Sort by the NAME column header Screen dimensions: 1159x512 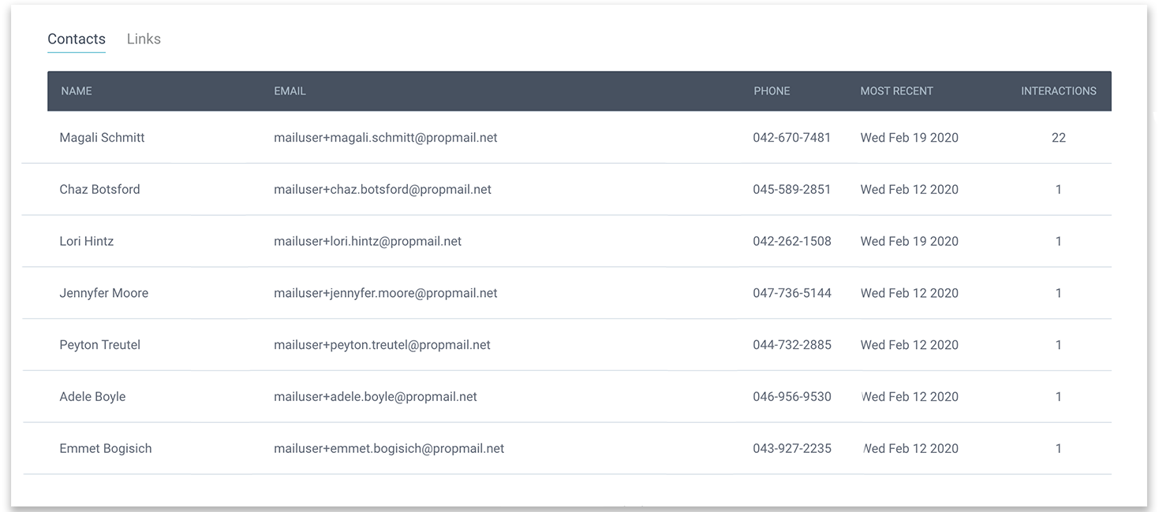coord(77,91)
